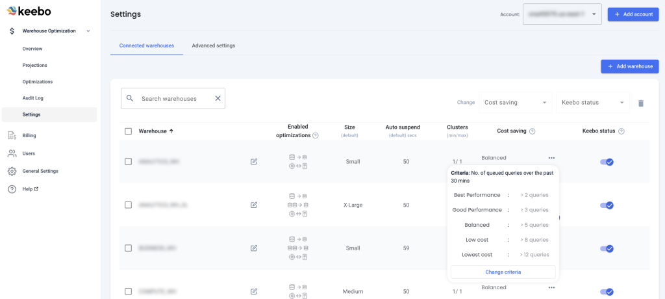Open the Audit Log page

pos(33,98)
